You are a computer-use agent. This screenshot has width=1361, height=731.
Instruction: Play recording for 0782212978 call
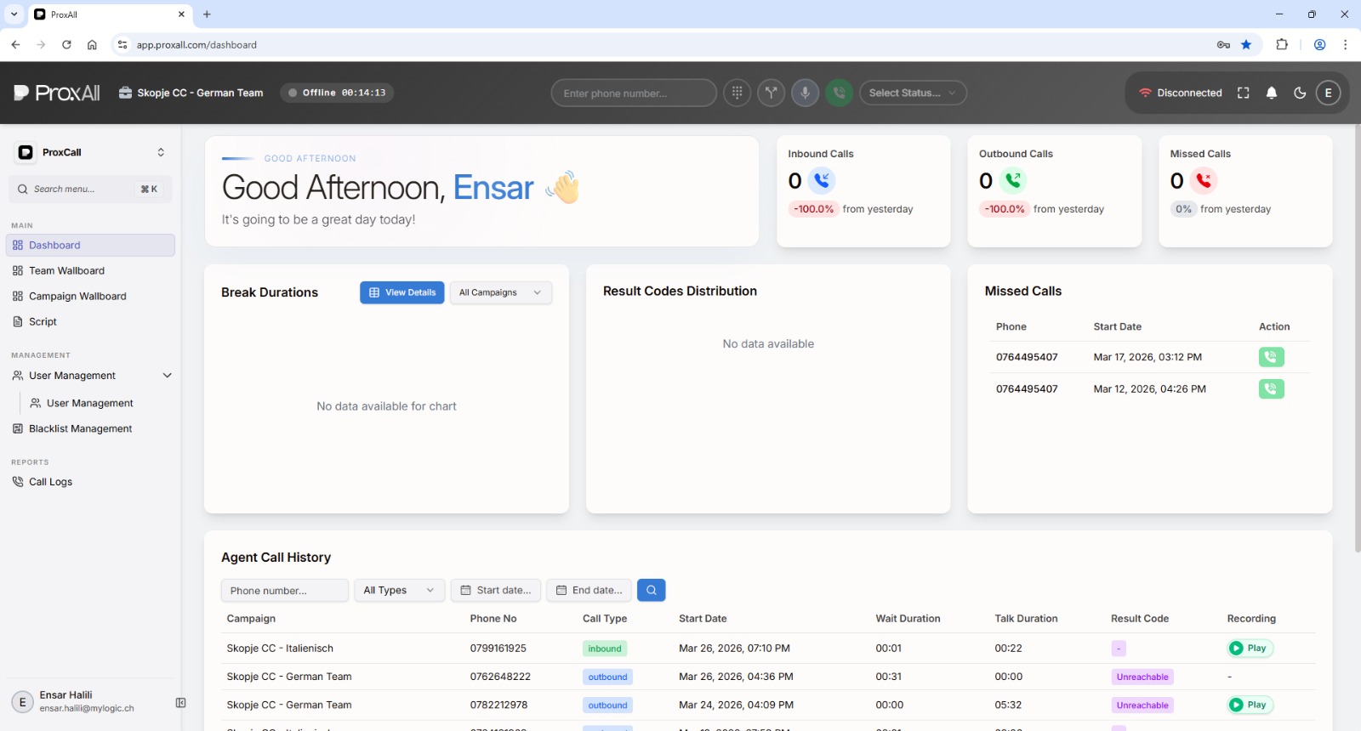coord(1250,705)
